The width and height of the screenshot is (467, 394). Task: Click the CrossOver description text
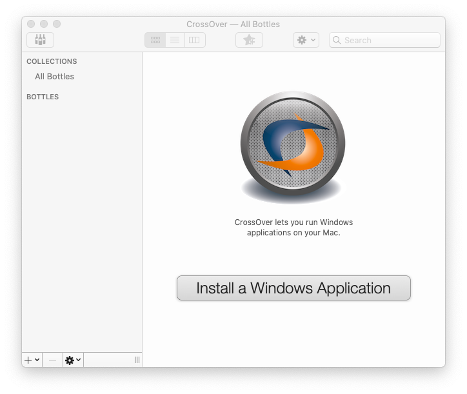(x=293, y=227)
